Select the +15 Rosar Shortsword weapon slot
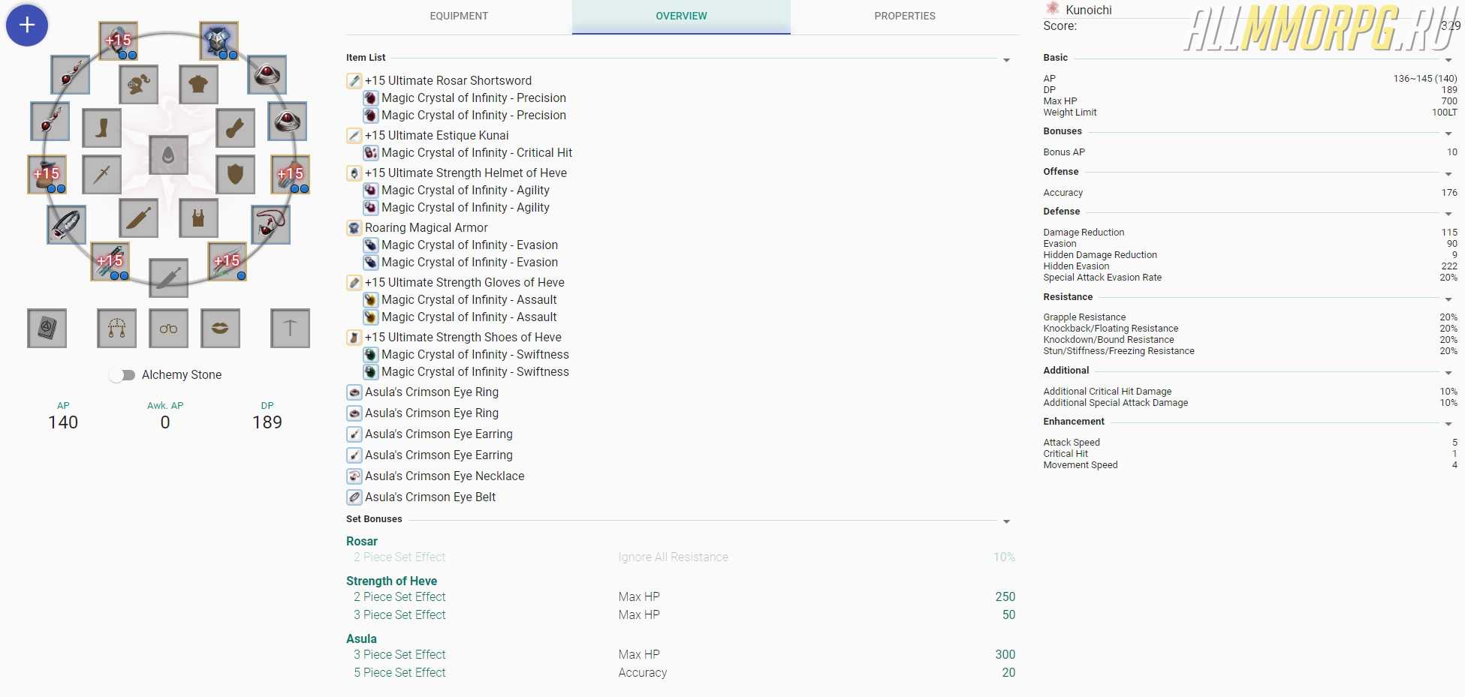 pos(110,261)
